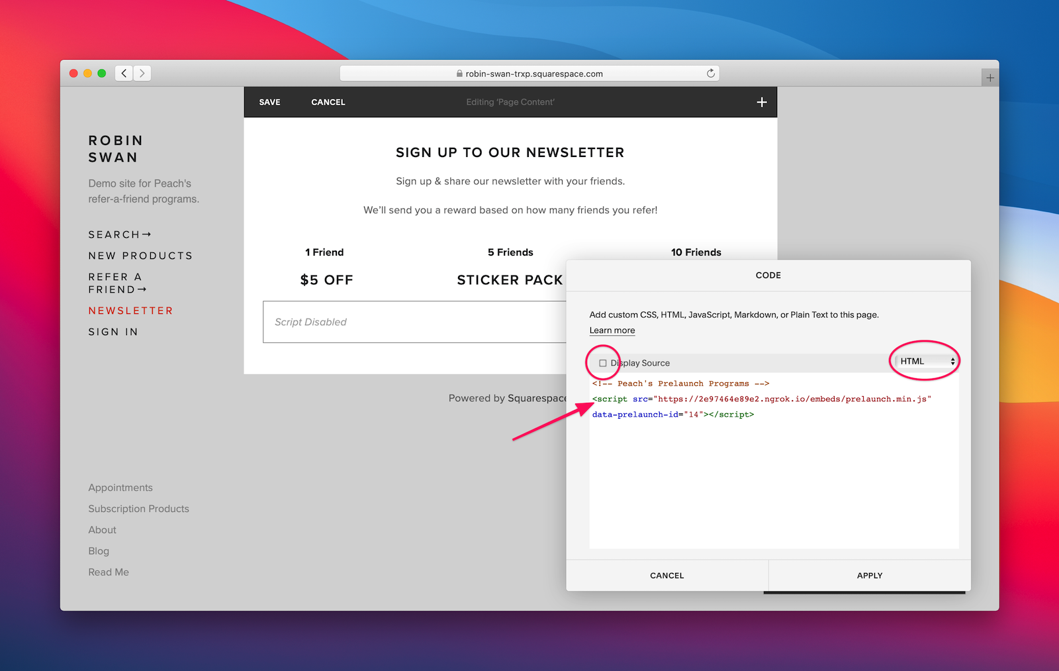Cancel editing in the top editor bar
The width and height of the screenshot is (1059, 671).
pyautogui.click(x=328, y=102)
